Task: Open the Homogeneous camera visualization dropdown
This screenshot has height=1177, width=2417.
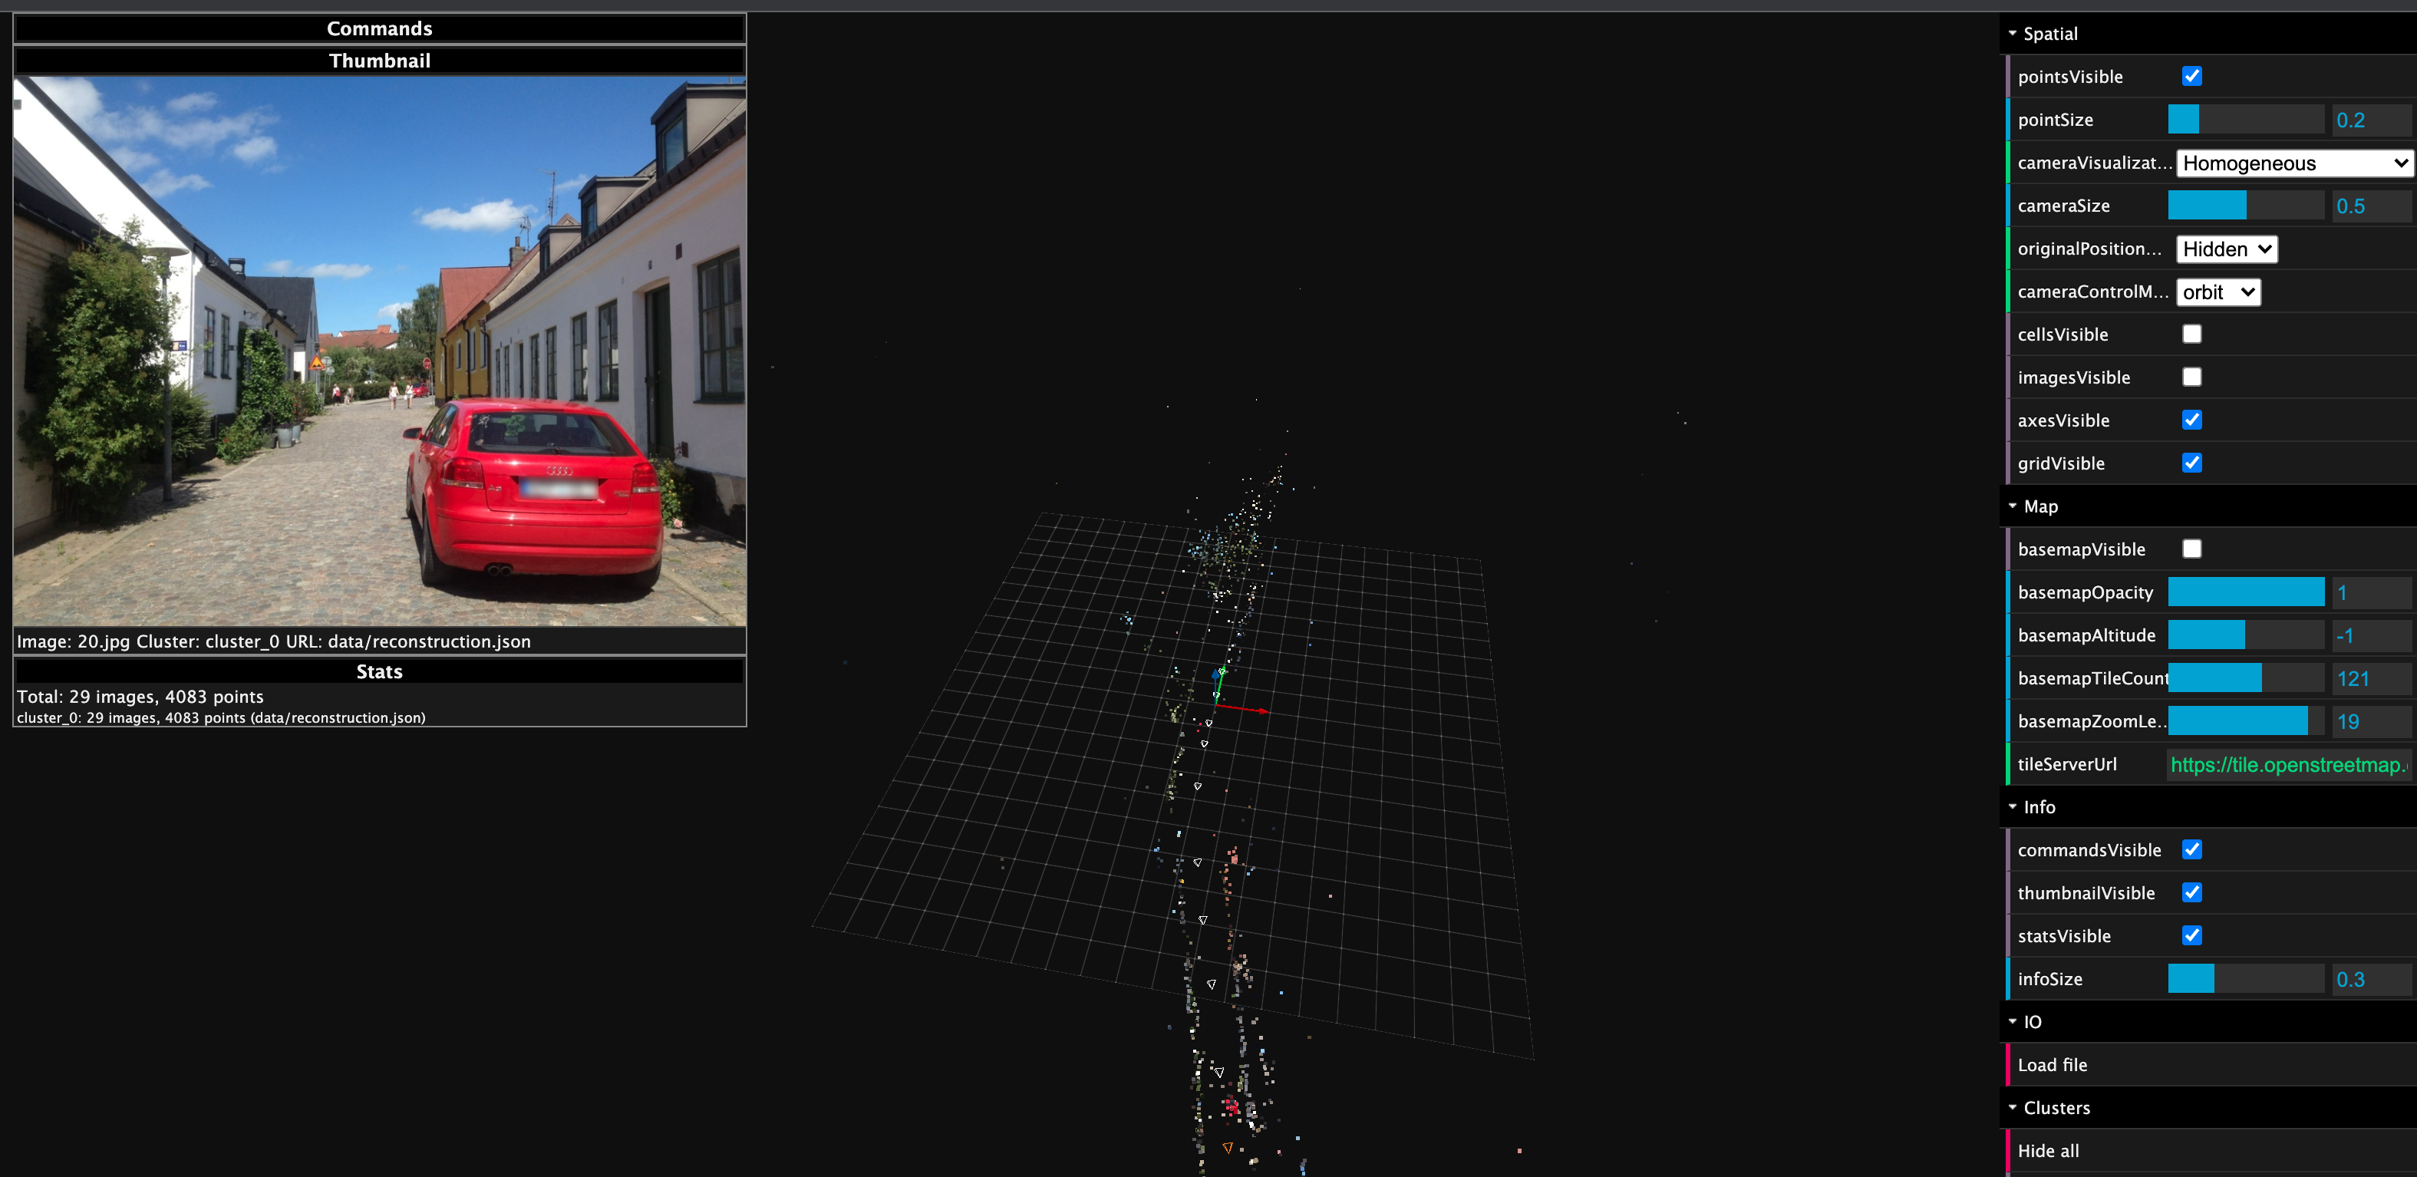Action: point(2293,163)
